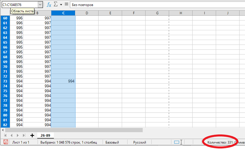Screen dimensions: 245x149
Task: Click the Базовый page style field
Action: coord(112,142)
